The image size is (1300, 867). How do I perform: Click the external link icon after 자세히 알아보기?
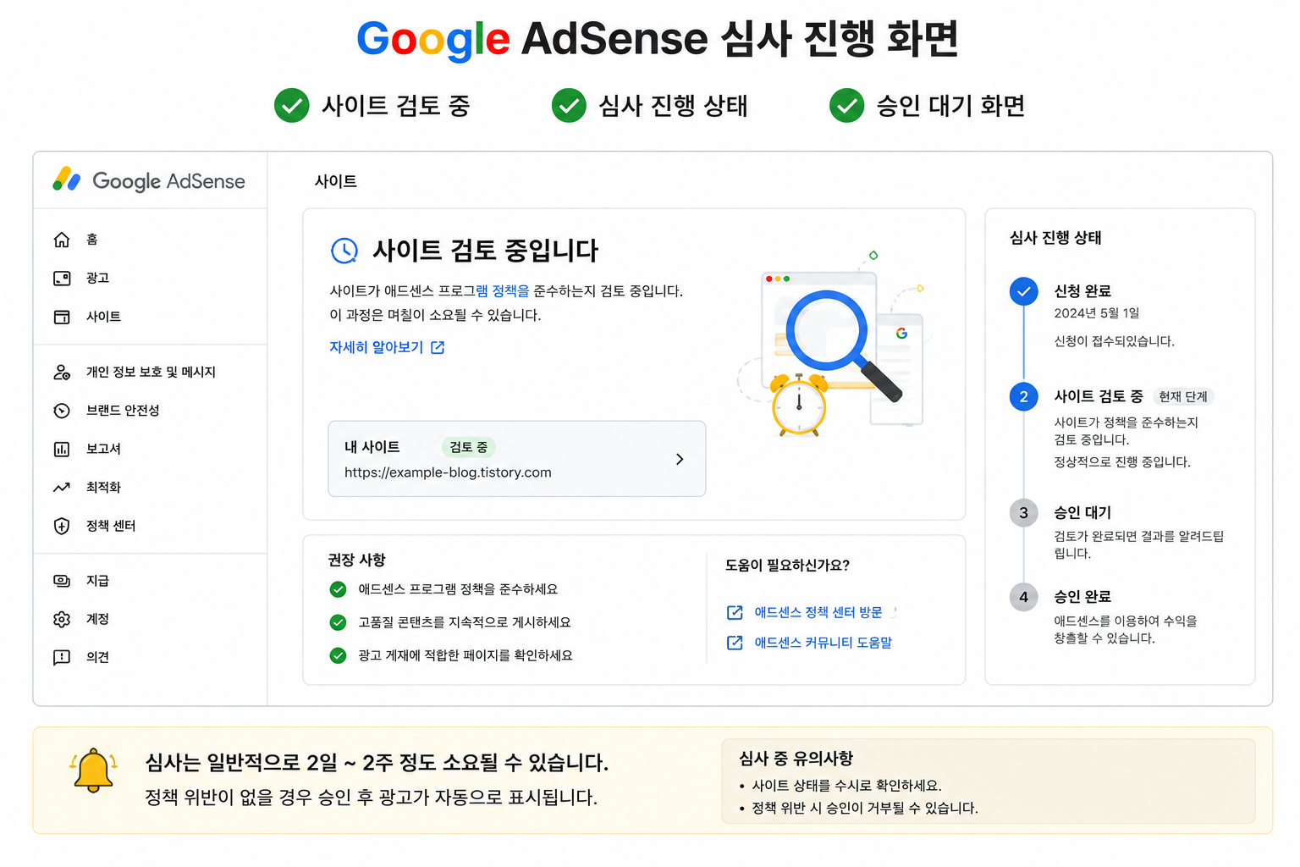pos(438,347)
